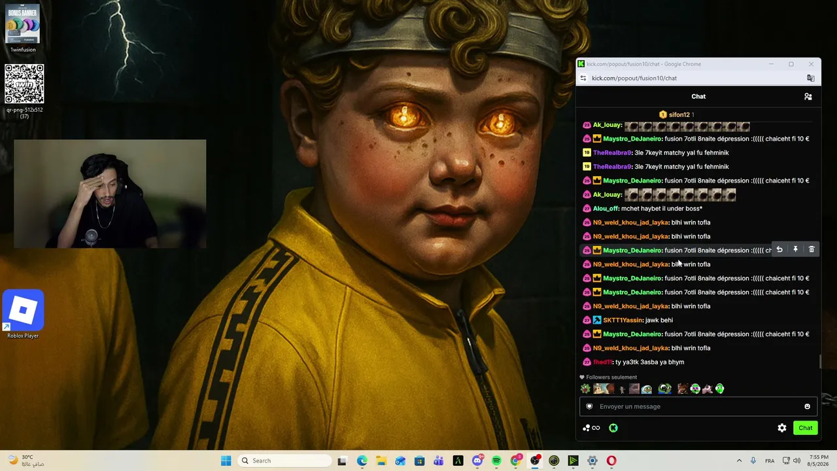Open the FRA language switcher
The height and width of the screenshot is (471, 837).
pos(770,461)
